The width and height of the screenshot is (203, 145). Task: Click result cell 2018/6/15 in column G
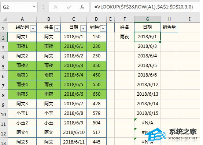tap(147, 113)
